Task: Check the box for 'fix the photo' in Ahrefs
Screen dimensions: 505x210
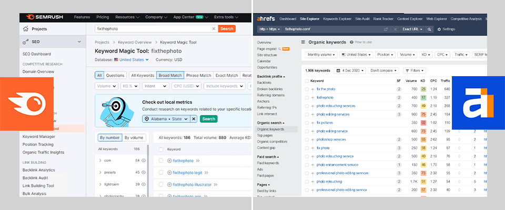Action: [307, 89]
